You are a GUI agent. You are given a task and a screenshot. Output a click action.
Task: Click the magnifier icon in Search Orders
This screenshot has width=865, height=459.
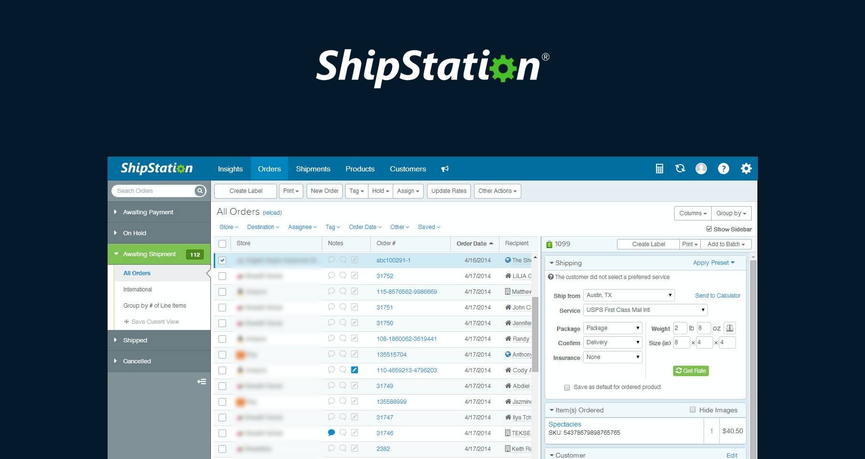(x=200, y=191)
